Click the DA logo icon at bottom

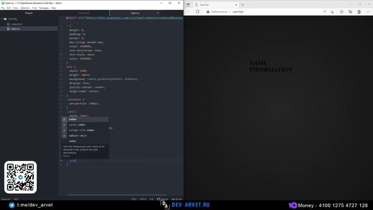click(164, 205)
